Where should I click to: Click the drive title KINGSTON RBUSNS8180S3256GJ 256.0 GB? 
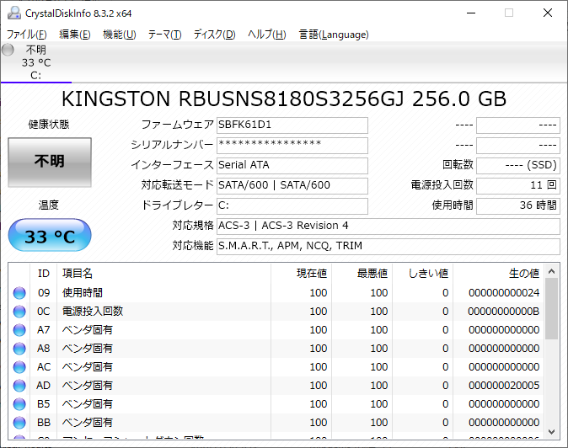point(284,99)
